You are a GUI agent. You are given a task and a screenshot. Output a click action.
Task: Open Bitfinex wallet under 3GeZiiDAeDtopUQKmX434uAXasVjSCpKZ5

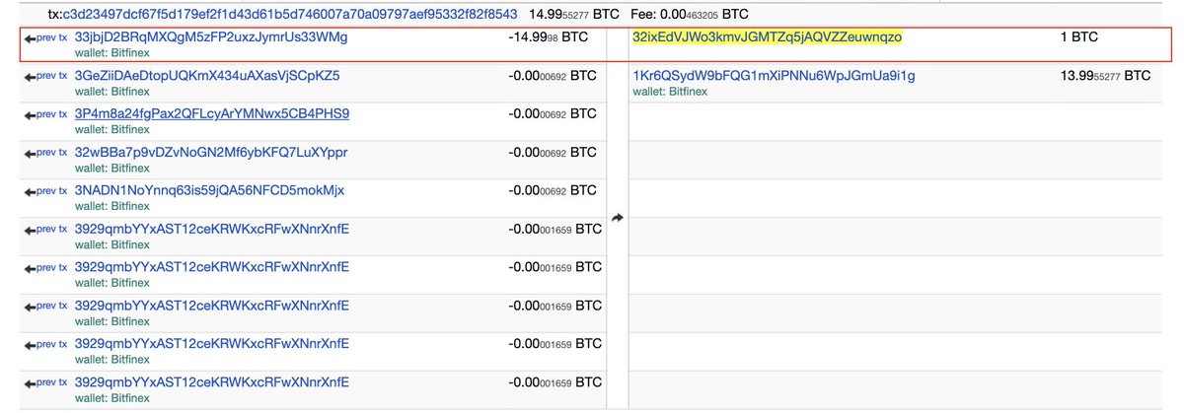click(x=111, y=91)
